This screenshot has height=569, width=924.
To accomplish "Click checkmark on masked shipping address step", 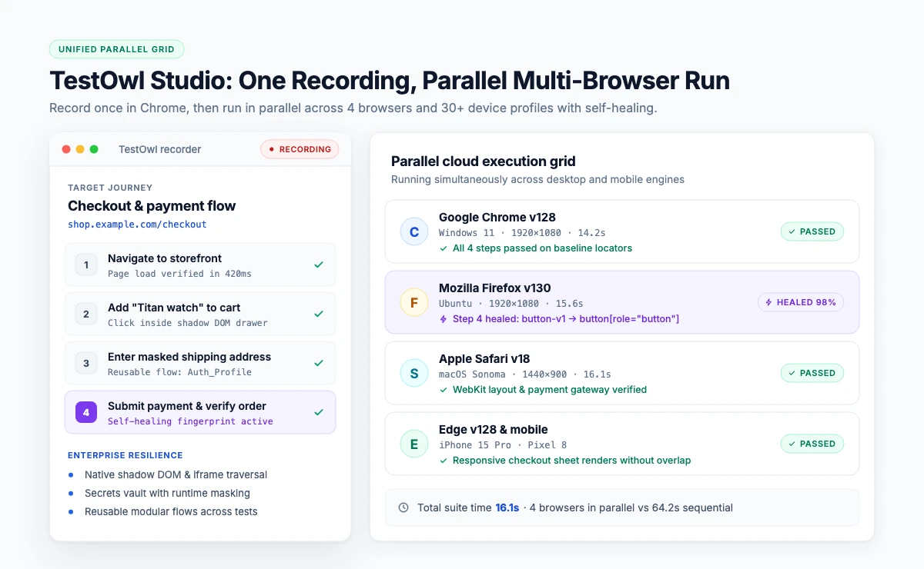I will click(x=319, y=363).
